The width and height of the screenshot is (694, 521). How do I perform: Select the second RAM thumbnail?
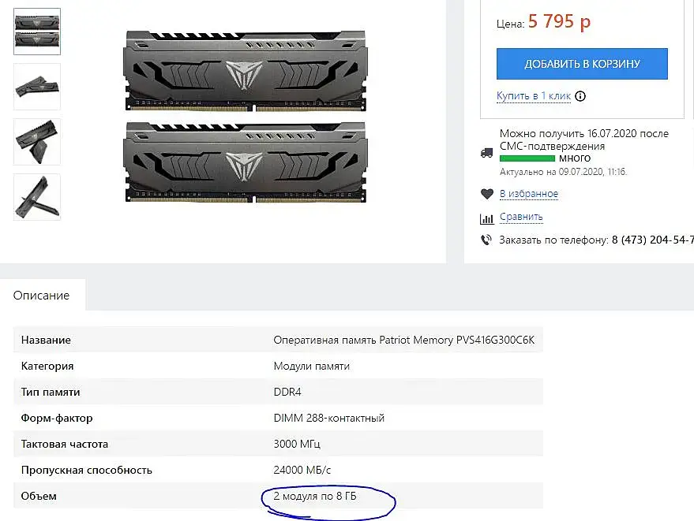[x=37, y=87]
